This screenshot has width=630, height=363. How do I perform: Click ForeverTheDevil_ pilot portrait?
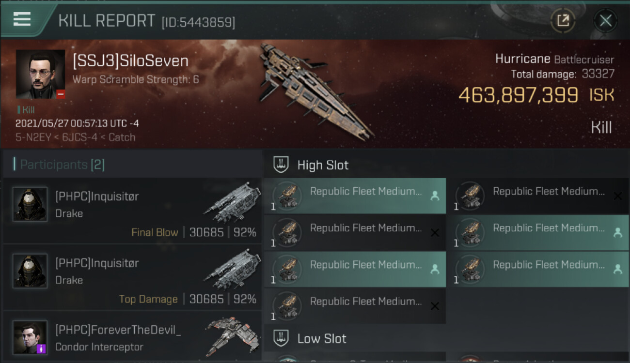pyautogui.click(x=30, y=337)
